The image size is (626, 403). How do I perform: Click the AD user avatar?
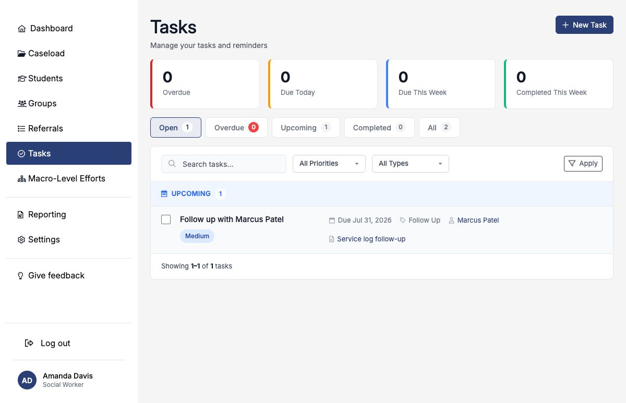(27, 380)
